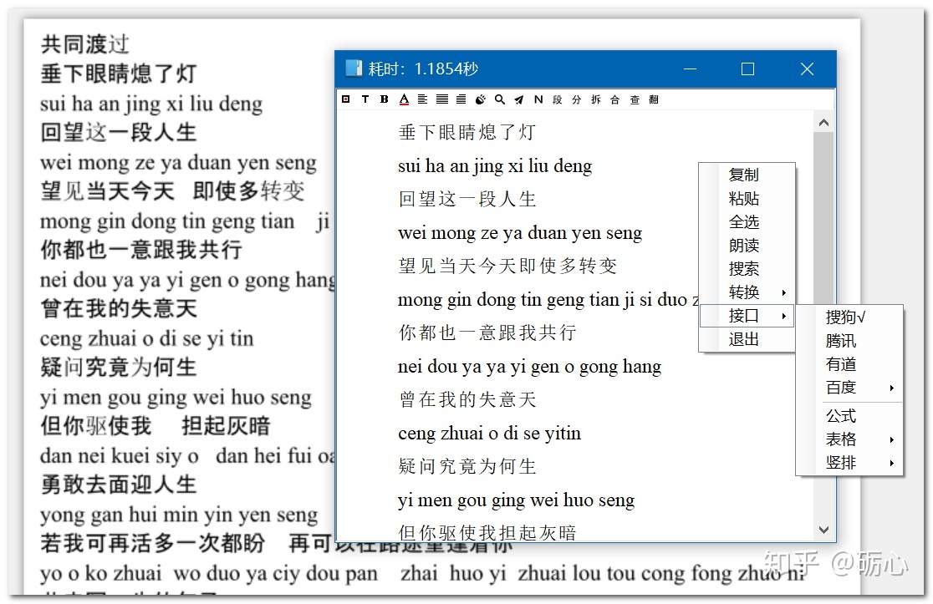Viewport: 933px width, 604px height.
Task: Click the red square record icon in toolbar
Action: pos(346,99)
